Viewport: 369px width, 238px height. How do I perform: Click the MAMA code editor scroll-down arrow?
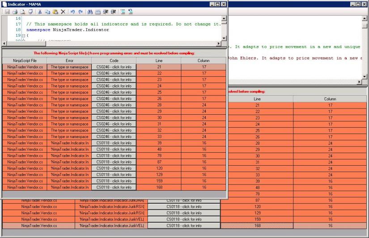click(x=224, y=38)
